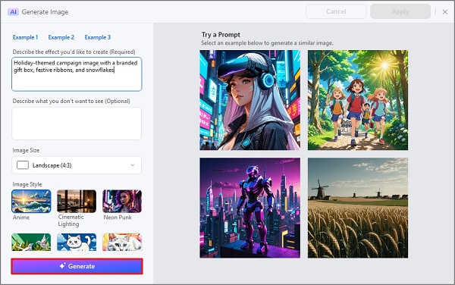Cancel the Generate Image dialog
This screenshot has height=285, width=455.
[336, 11]
